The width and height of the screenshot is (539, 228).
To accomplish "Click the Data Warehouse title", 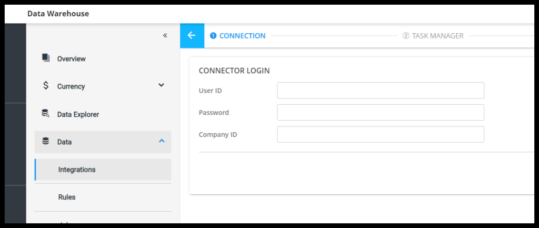I will pos(58,14).
